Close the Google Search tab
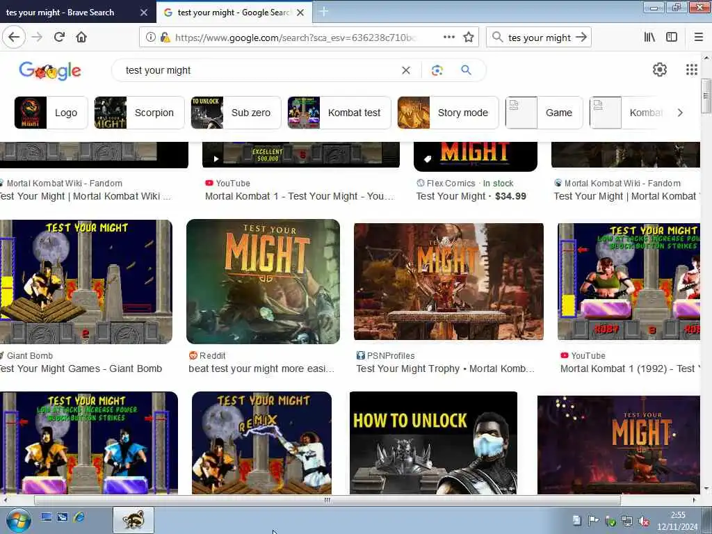Viewport: 712px width, 534px height. tap(300, 13)
